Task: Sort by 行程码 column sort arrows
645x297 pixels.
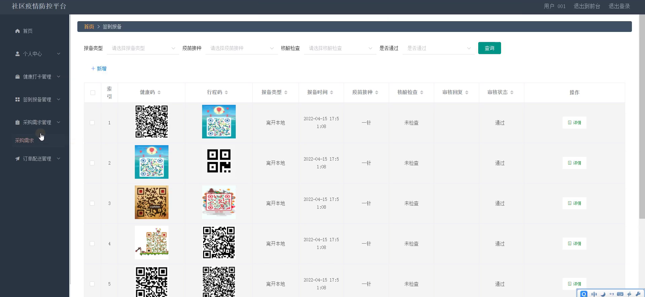Action: [x=226, y=92]
